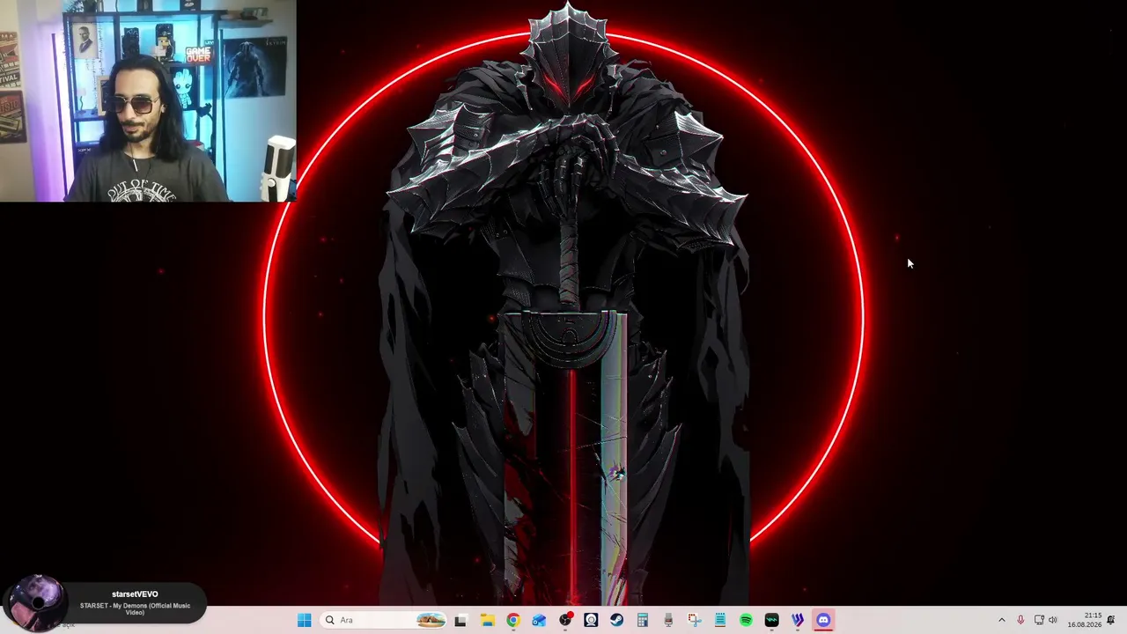Switch to Discord in the taskbar
The width and height of the screenshot is (1127, 634).
click(x=823, y=620)
